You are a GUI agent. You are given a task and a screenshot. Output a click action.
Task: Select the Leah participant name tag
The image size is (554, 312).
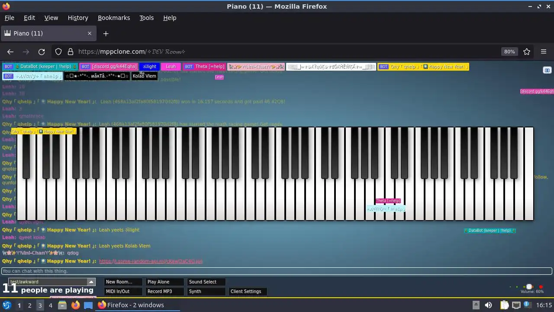[171, 67]
